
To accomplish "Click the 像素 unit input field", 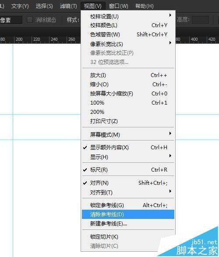I will pyautogui.click(x=11, y=20).
